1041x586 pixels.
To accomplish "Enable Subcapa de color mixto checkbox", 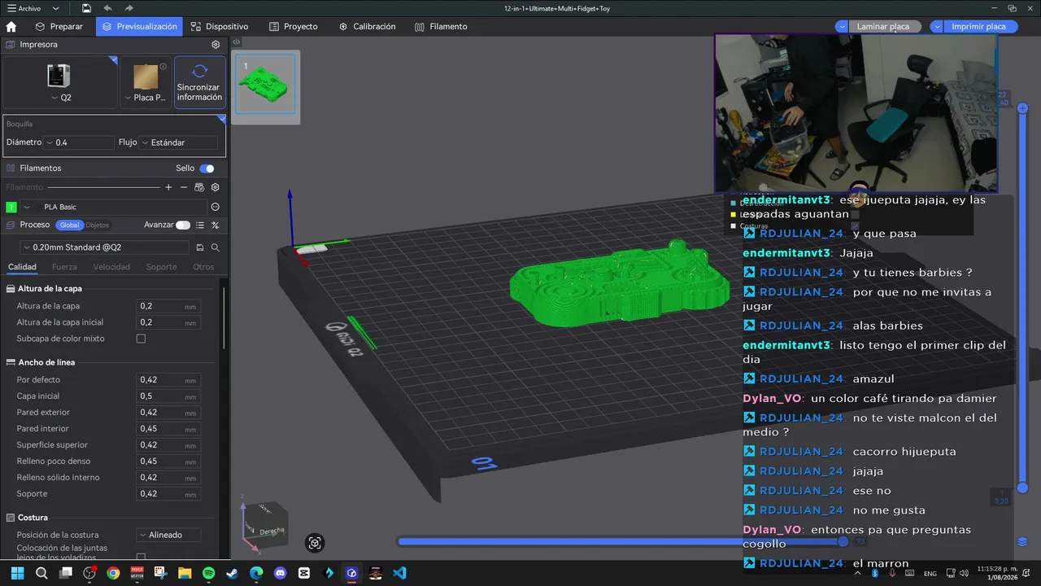I will pyautogui.click(x=141, y=339).
